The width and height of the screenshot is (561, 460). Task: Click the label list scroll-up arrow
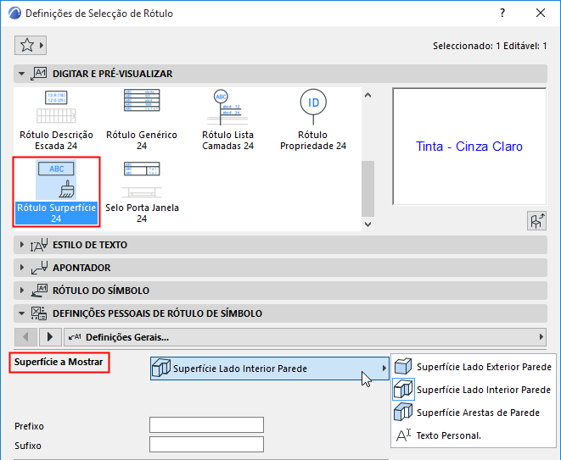tap(367, 96)
